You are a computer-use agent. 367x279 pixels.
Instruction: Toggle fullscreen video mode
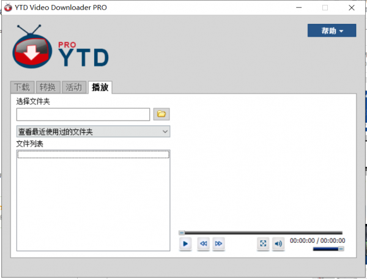pyautogui.click(x=263, y=244)
